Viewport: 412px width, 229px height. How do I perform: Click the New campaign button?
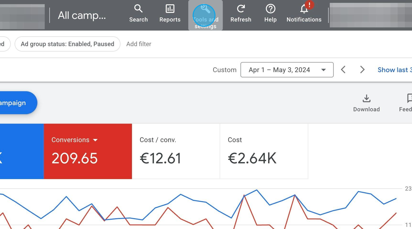tap(13, 103)
